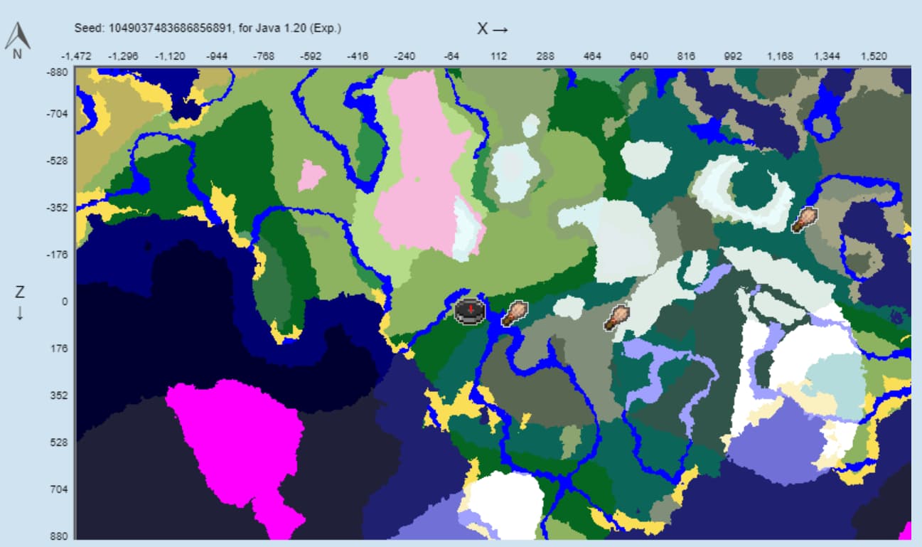Click the '-768' X-axis label
922x547 pixels.
264,56
